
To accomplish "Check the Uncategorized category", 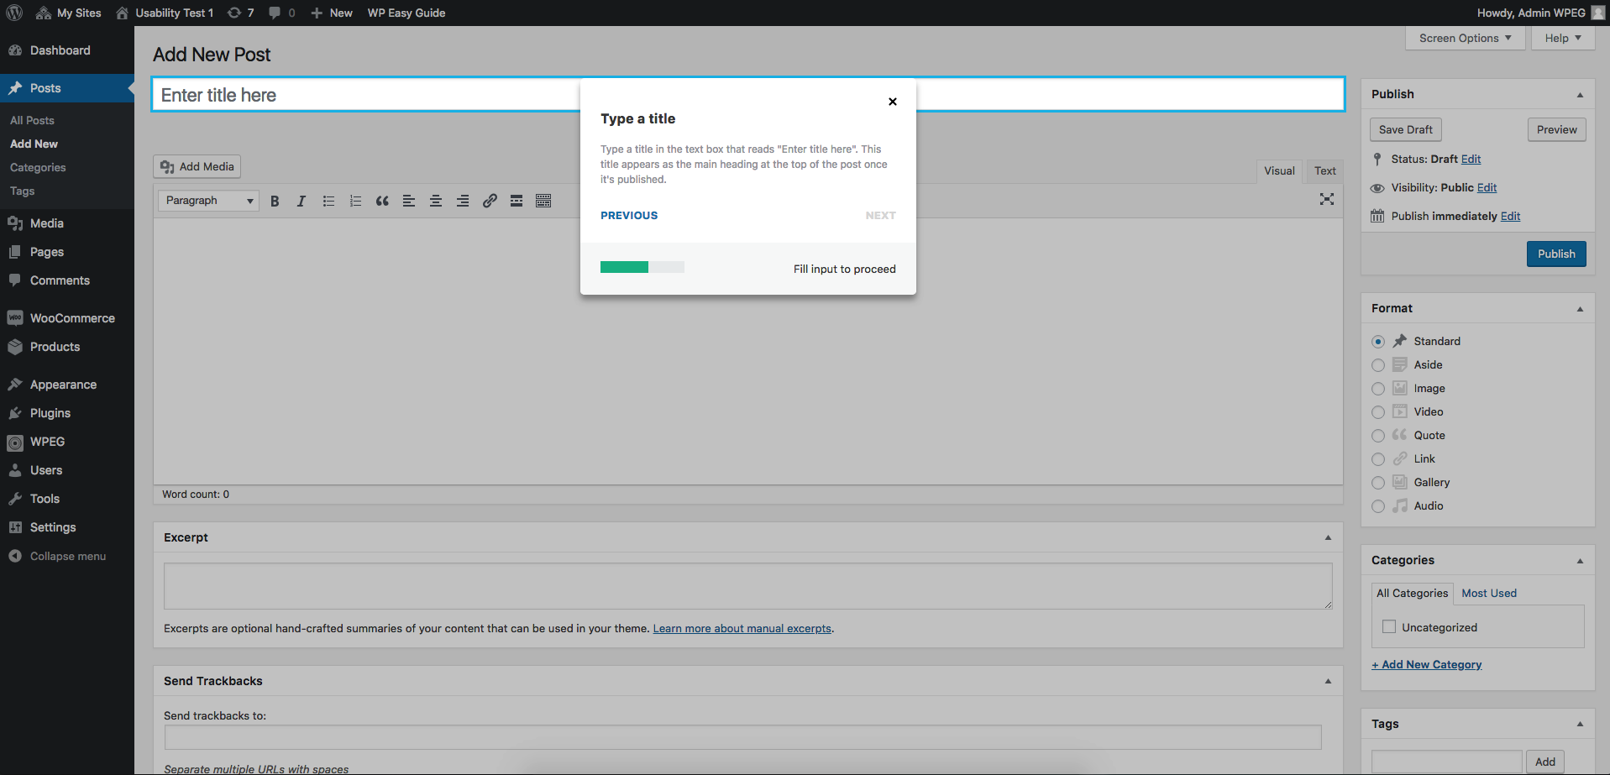I will pyautogui.click(x=1389, y=626).
